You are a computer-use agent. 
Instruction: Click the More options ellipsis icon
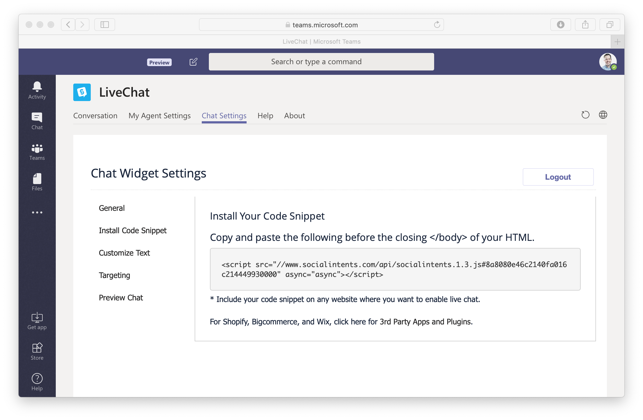(x=37, y=212)
